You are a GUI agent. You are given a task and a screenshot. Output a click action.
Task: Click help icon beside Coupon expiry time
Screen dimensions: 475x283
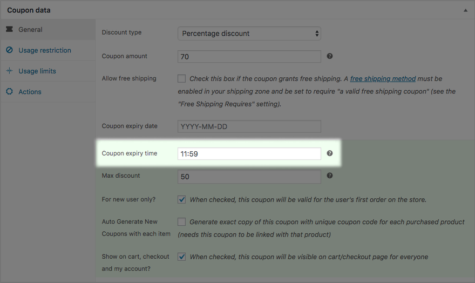pyautogui.click(x=329, y=153)
